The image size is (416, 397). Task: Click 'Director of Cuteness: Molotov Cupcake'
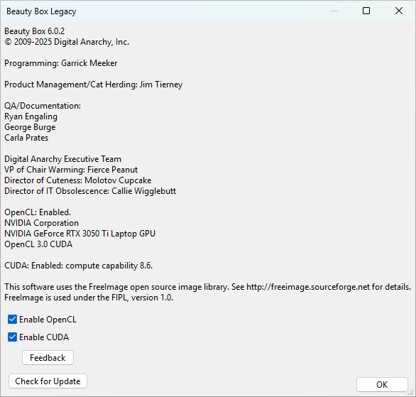(78, 180)
